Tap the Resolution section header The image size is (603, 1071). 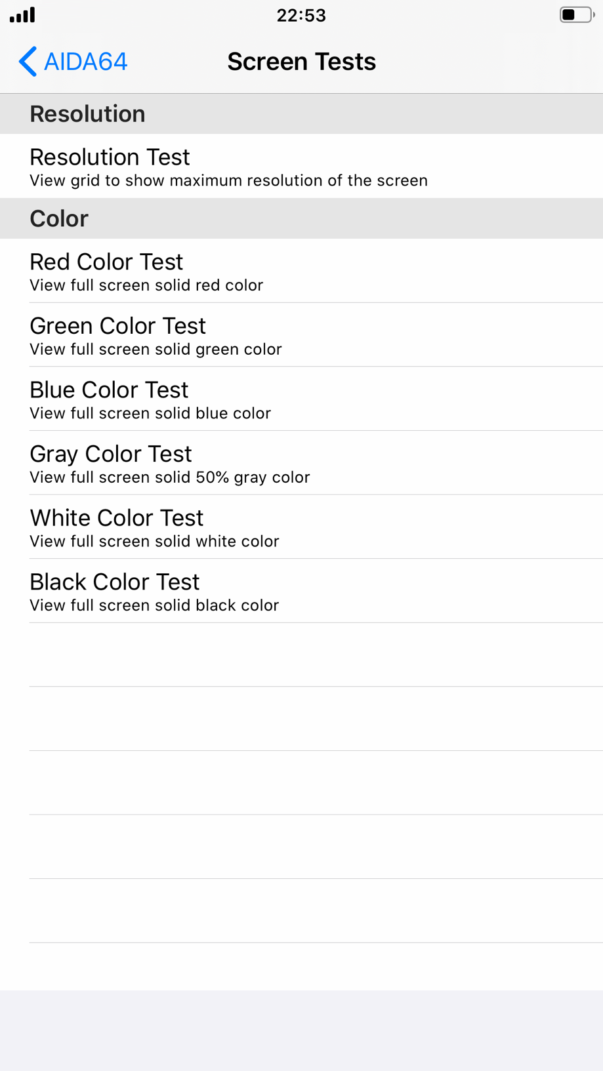(301, 114)
